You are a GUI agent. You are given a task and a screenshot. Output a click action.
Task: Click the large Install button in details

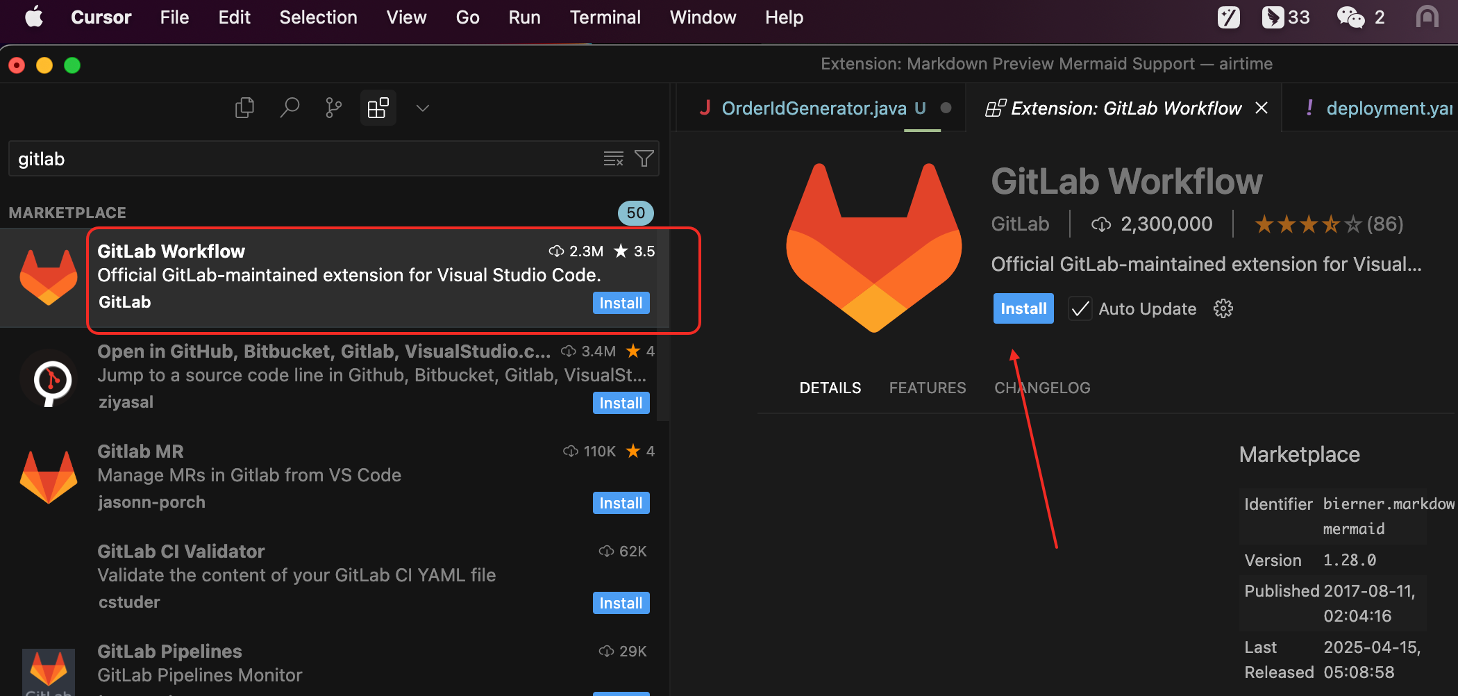1023,308
